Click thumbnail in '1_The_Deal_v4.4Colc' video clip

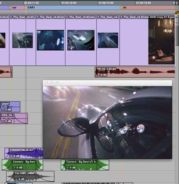(x=50, y=40)
